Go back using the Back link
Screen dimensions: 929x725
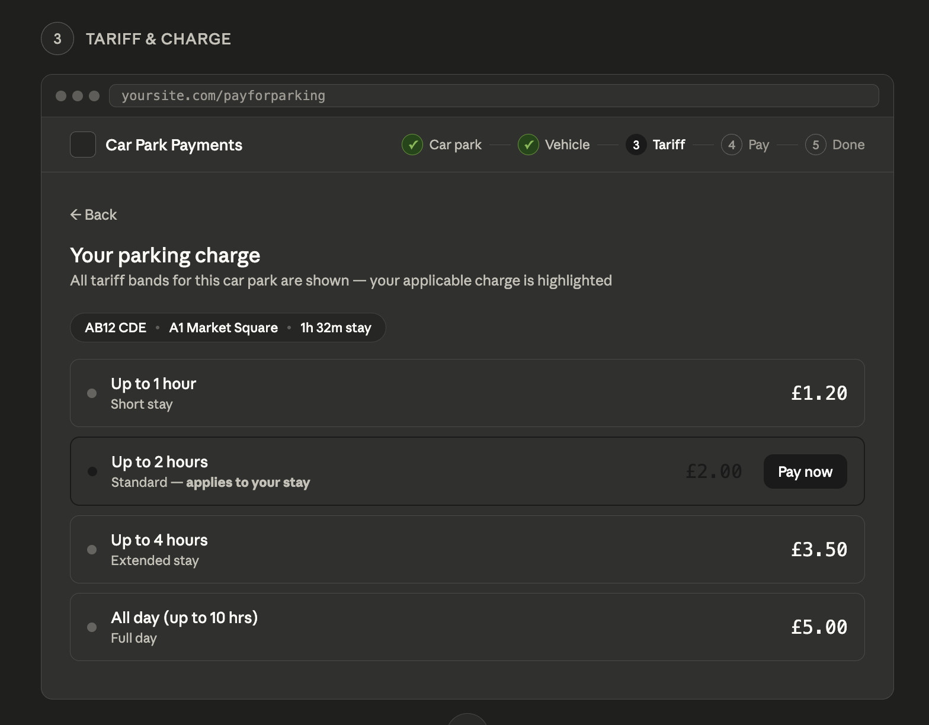(x=94, y=214)
